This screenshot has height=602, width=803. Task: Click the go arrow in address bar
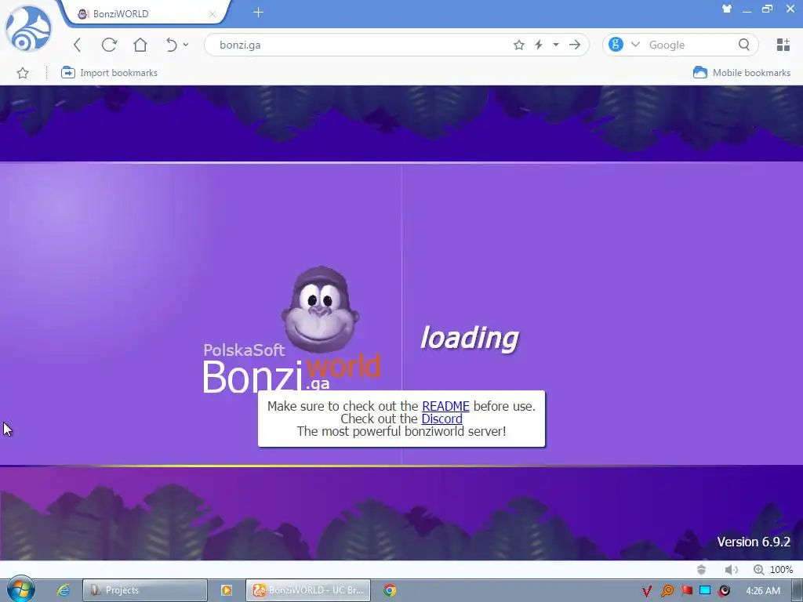click(x=575, y=45)
